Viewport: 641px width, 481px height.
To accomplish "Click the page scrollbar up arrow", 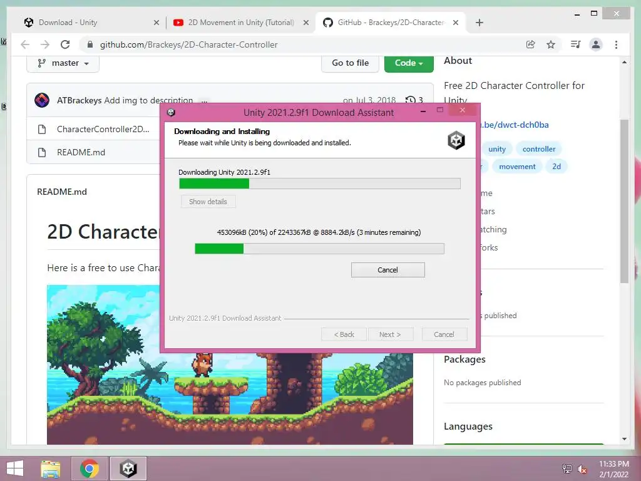I will point(624,62).
